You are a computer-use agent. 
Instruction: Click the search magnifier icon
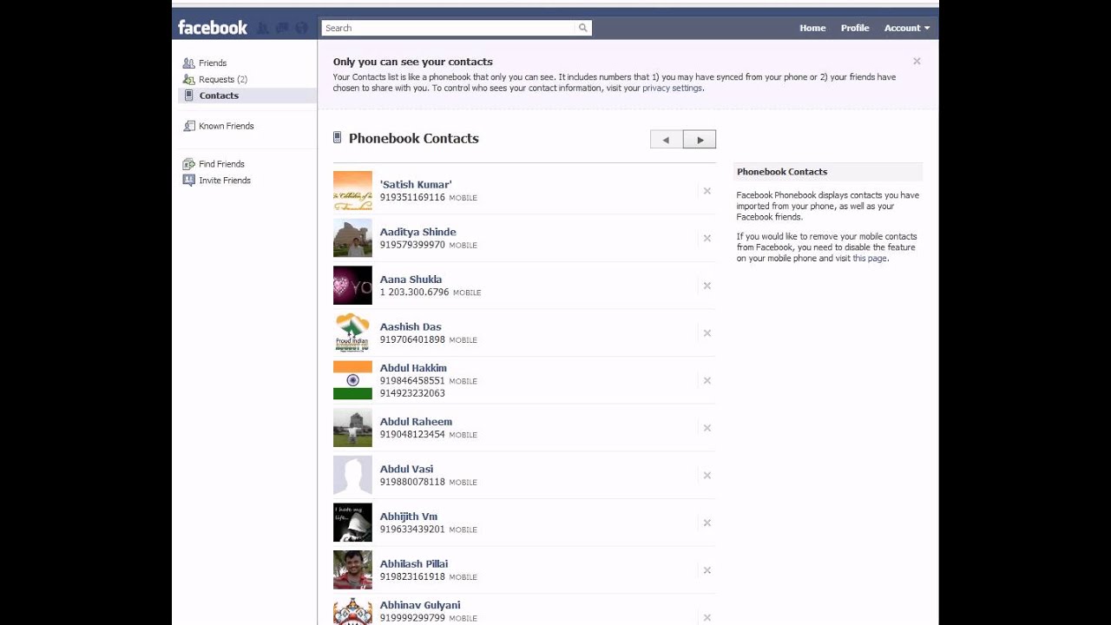click(x=583, y=28)
